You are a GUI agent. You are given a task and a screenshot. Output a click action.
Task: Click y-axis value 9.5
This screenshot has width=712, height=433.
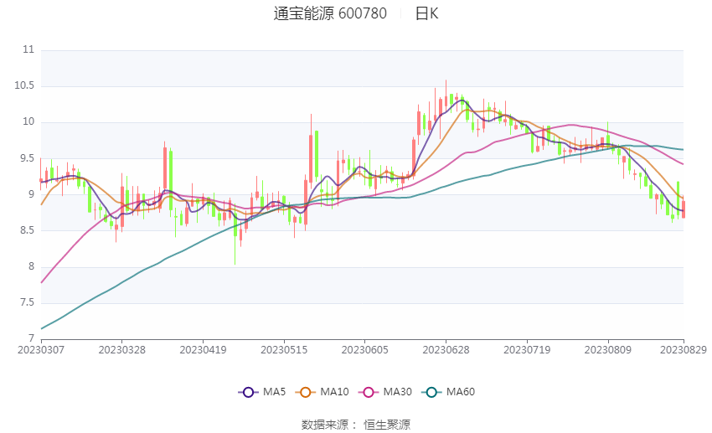click(27, 158)
